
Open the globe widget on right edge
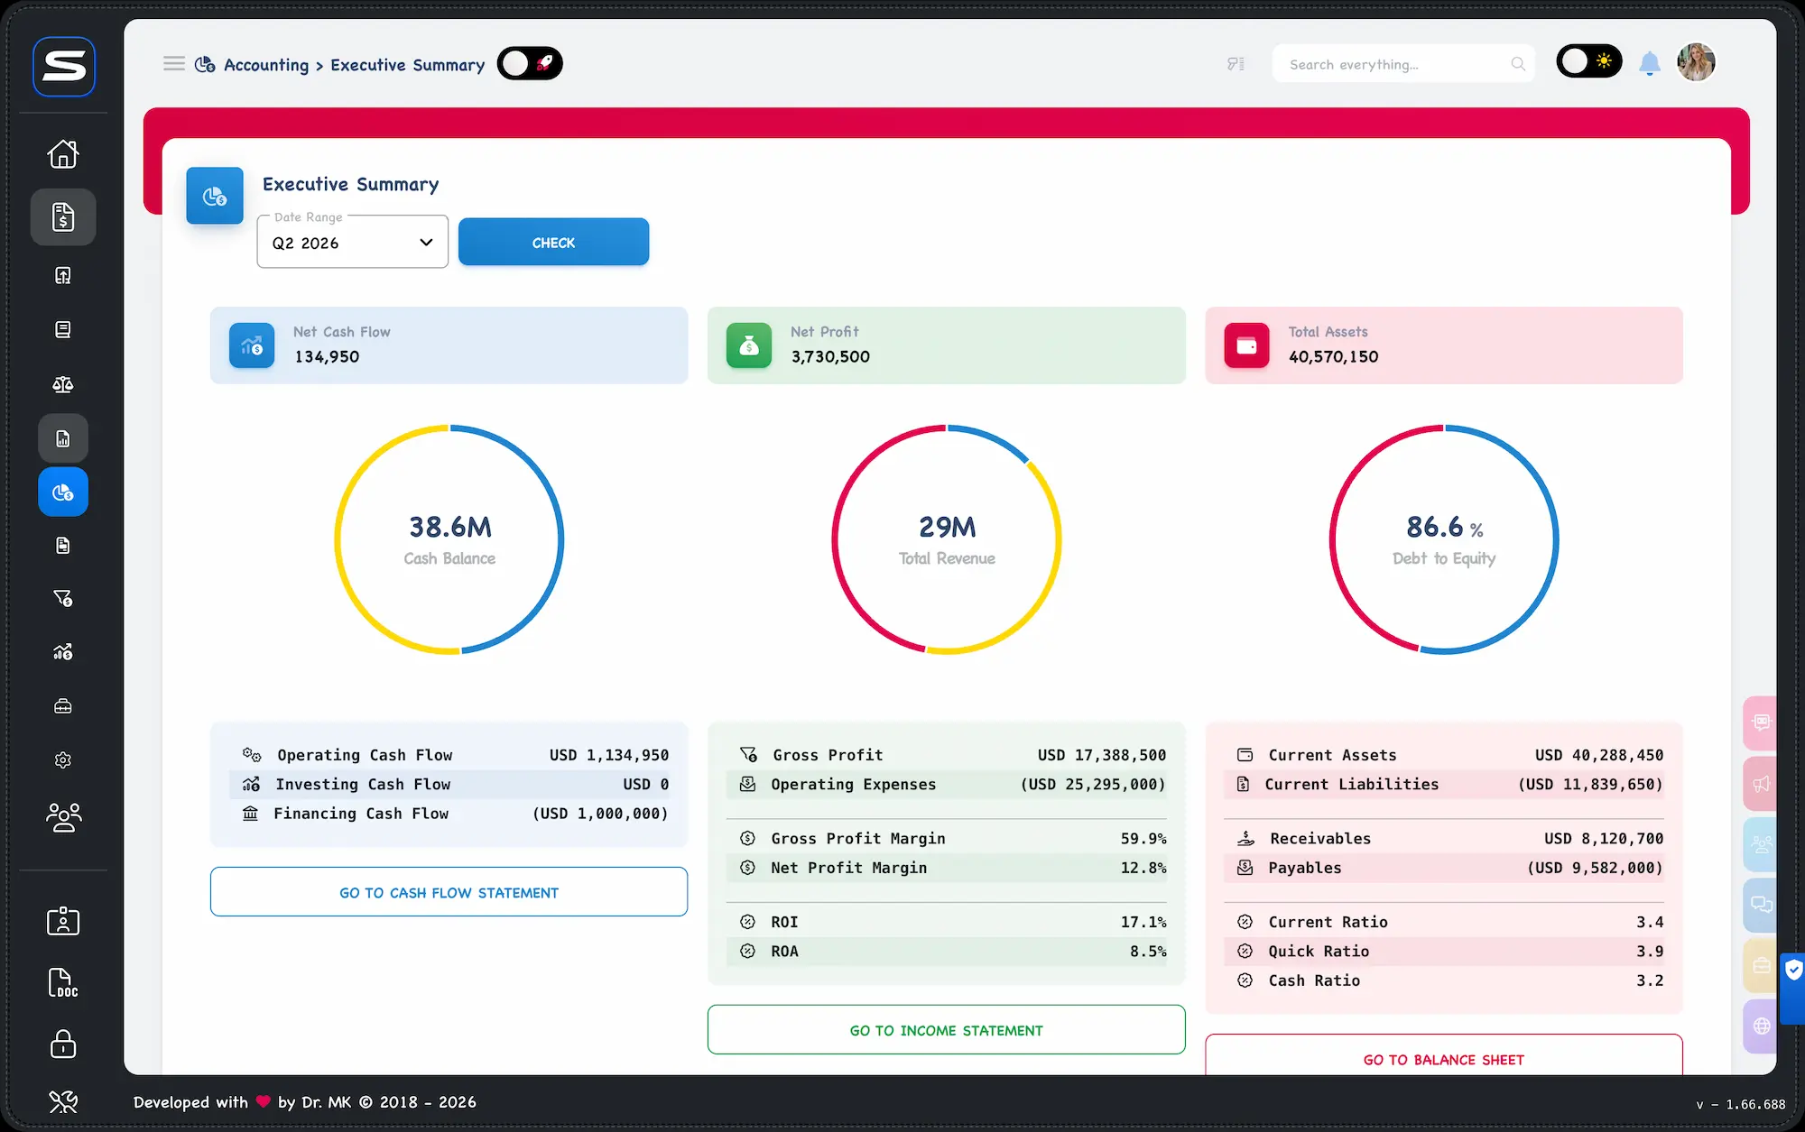(x=1761, y=1026)
